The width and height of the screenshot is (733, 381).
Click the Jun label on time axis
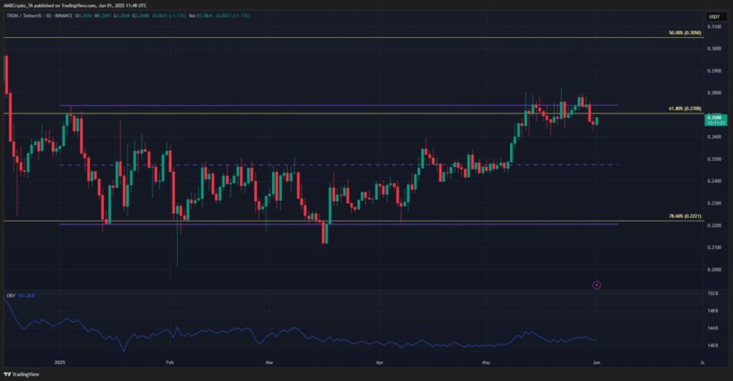tap(596, 362)
